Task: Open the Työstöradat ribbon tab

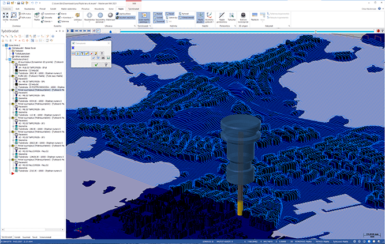Action: (x=133, y=9)
